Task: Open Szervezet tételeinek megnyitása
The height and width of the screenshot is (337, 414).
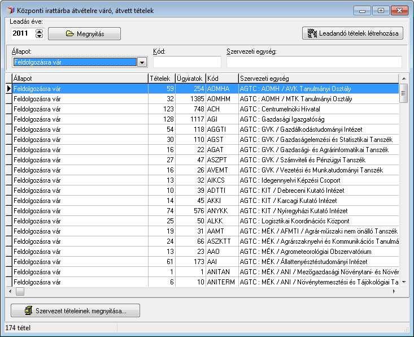Action: 75,310
